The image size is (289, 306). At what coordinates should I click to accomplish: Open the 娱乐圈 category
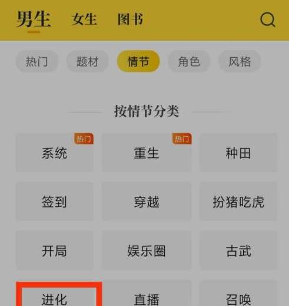[147, 251]
